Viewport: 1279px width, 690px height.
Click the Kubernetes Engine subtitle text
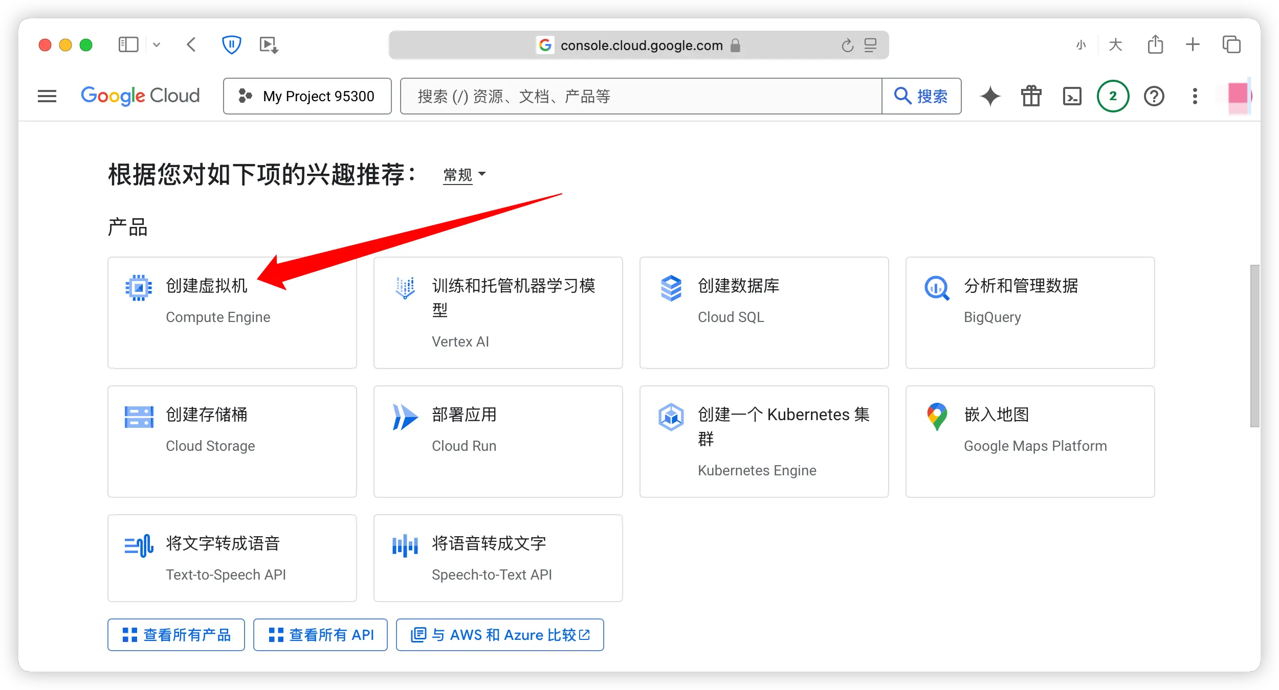757,471
